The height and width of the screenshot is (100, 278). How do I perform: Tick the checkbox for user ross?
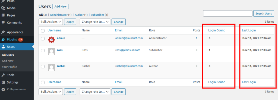(43, 50)
